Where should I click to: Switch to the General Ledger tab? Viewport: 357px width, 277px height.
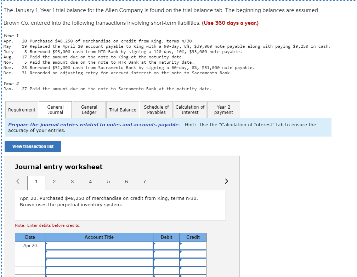89,110
